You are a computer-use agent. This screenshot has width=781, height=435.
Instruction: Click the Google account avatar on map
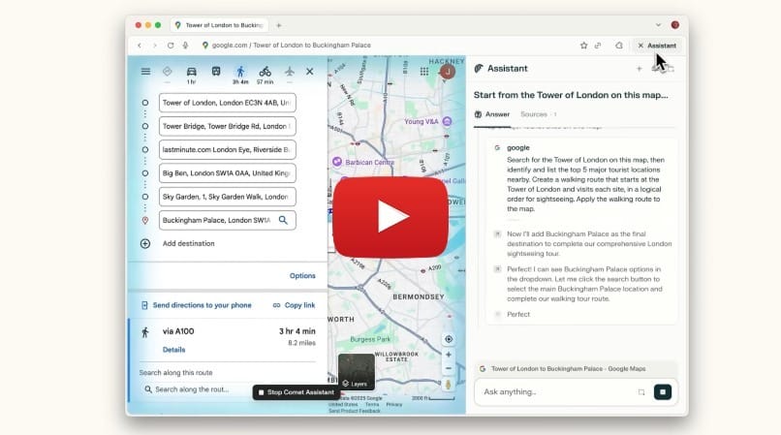[448, 72]
